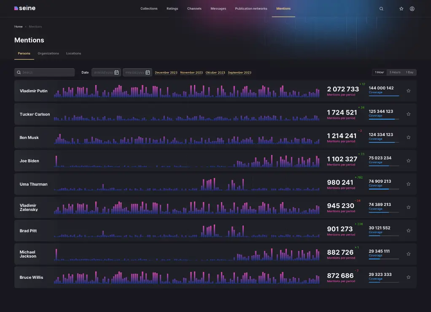
Task: Select the name Bruce Willis
Action: pos(31,277)
